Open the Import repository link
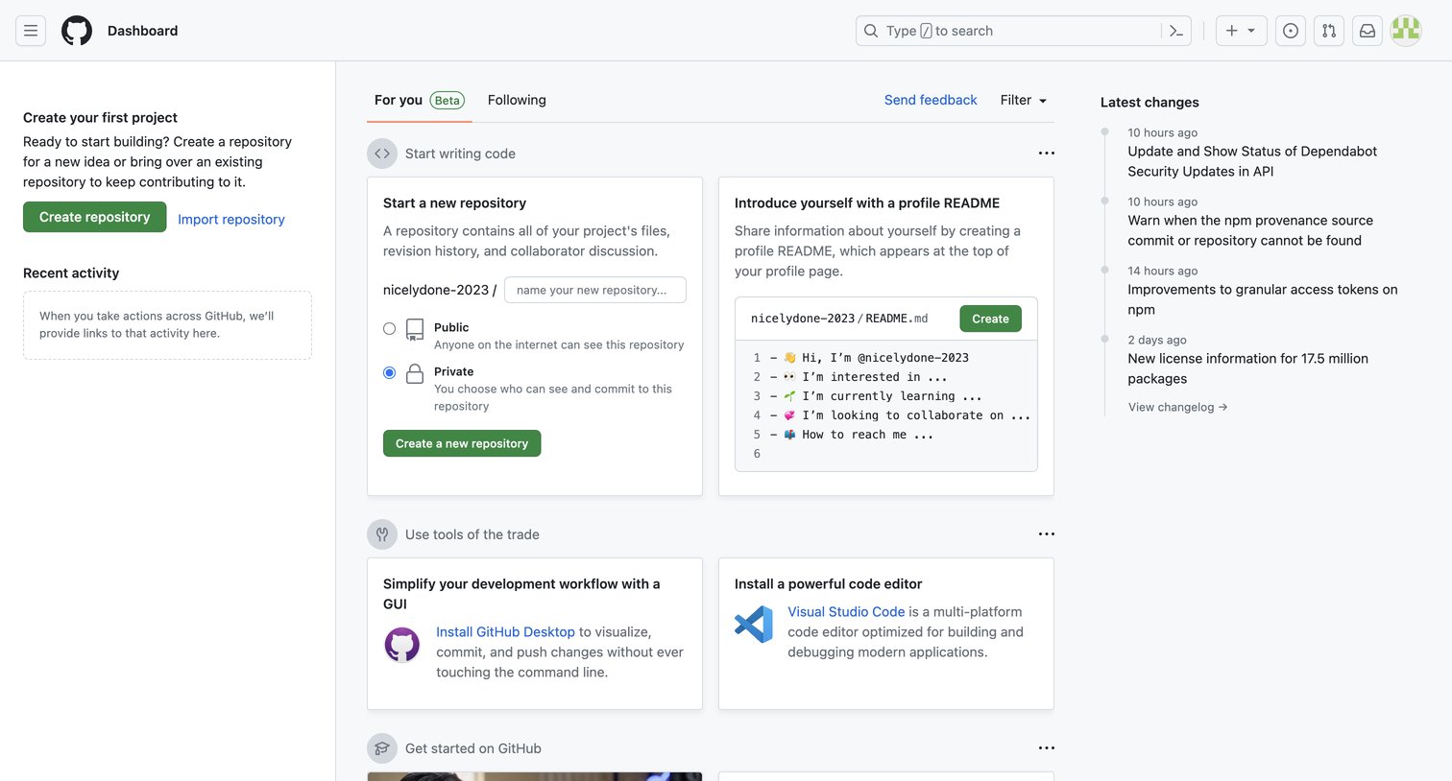1452x781 pixels. (231, 219)
